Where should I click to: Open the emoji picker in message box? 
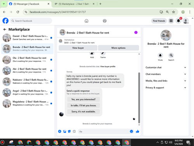tap(132, 131)
